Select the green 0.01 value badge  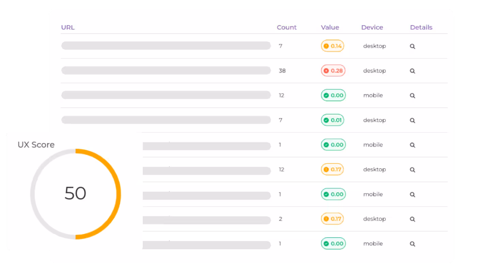point(333,120)
